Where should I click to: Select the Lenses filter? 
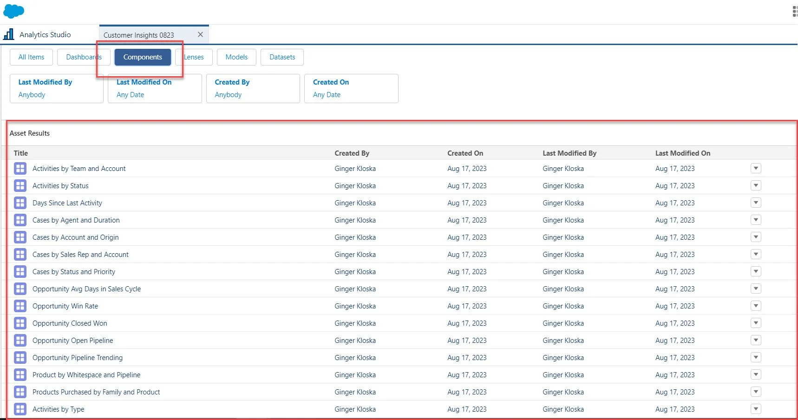click(194, 57)
